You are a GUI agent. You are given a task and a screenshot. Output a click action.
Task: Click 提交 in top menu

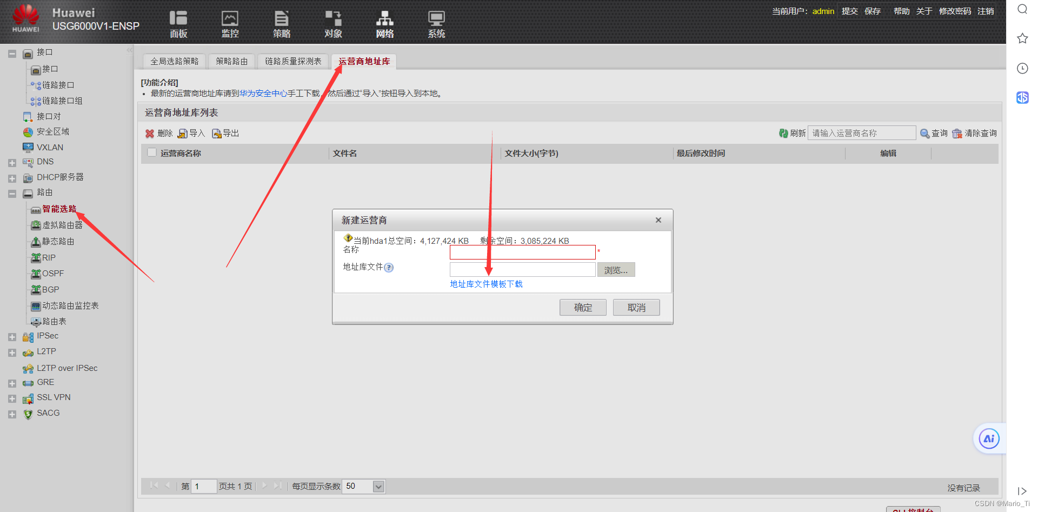click(849, 11)
